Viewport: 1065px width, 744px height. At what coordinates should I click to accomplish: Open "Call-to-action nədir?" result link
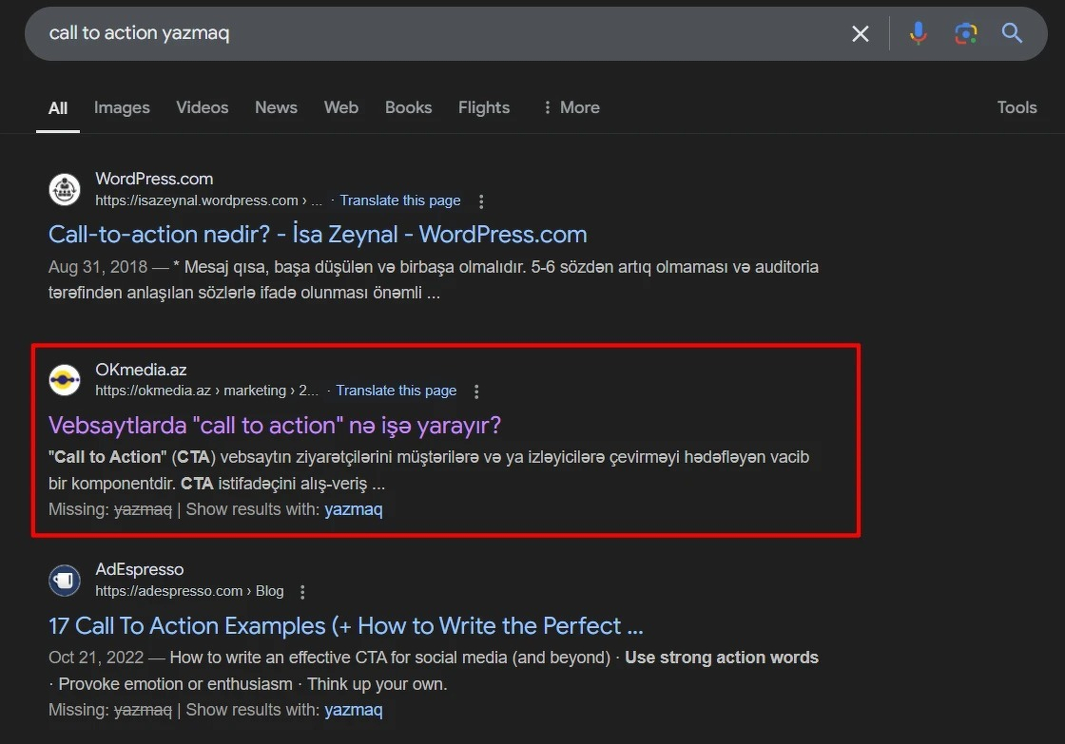pos(318,235)
